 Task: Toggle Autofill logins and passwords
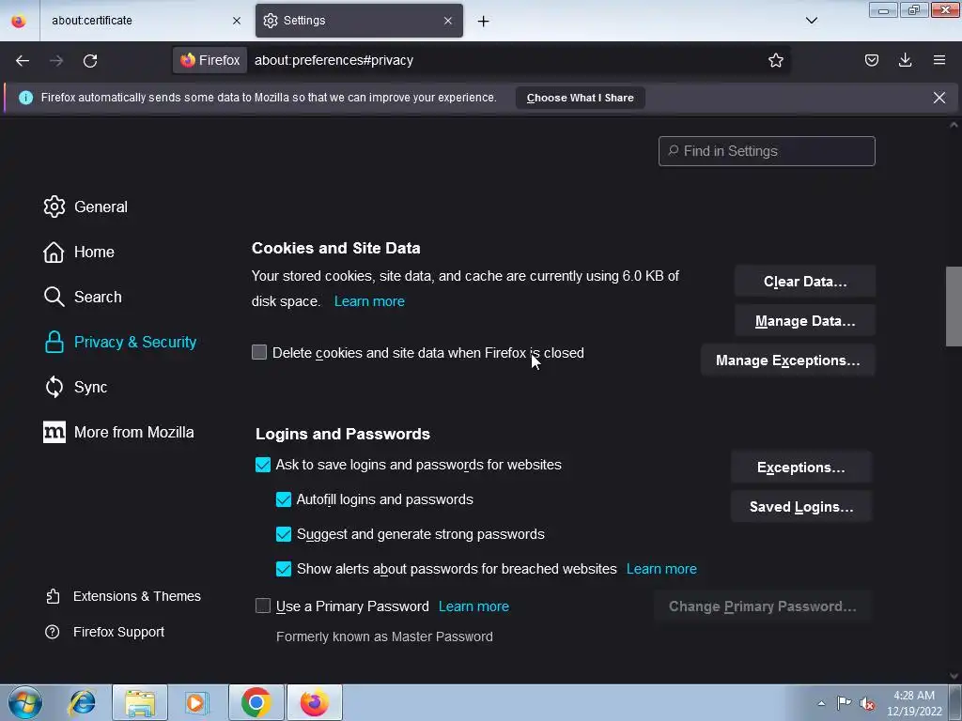click(x=284, y=499)
